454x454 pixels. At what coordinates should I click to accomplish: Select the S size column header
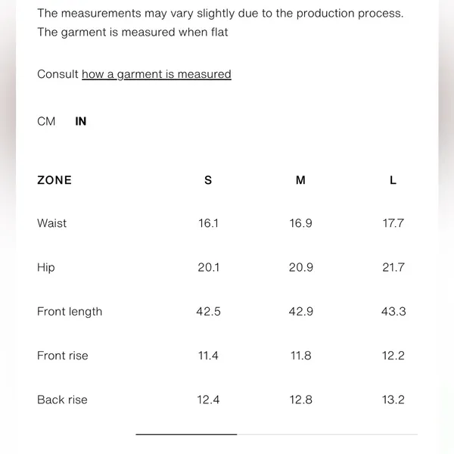(208, 180)
